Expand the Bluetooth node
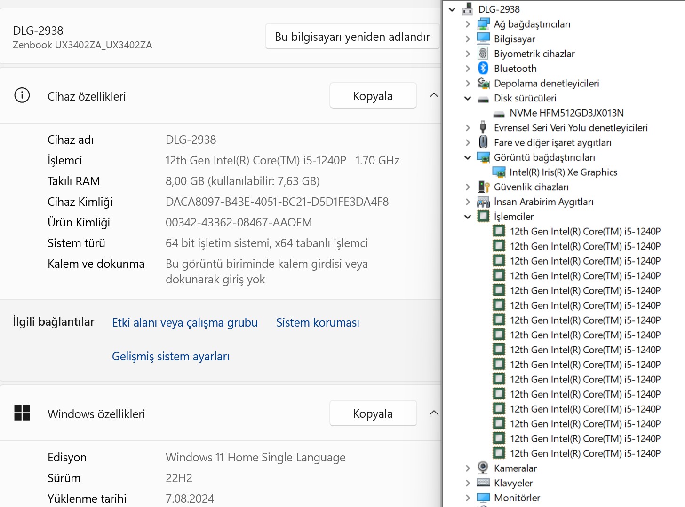 click(468, 69)
